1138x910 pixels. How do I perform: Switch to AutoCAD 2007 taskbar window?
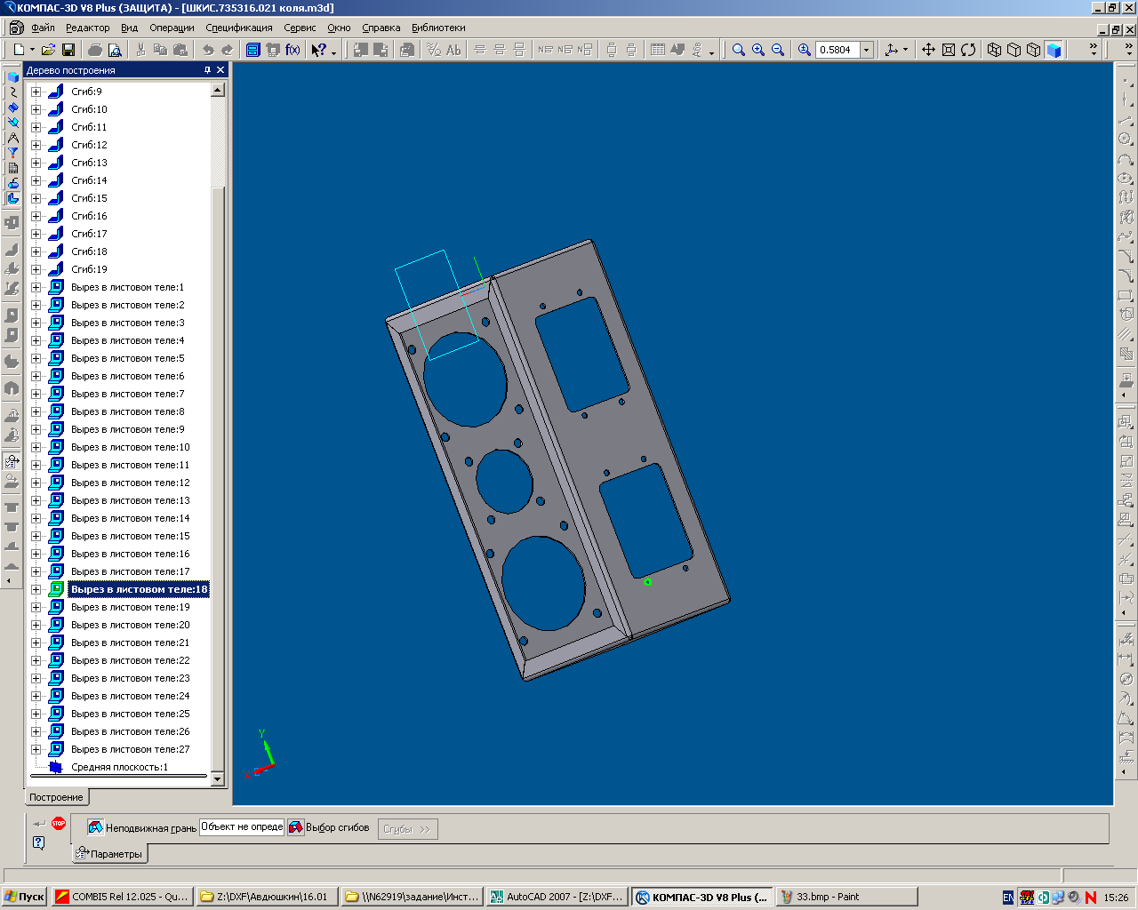point(558,897)
